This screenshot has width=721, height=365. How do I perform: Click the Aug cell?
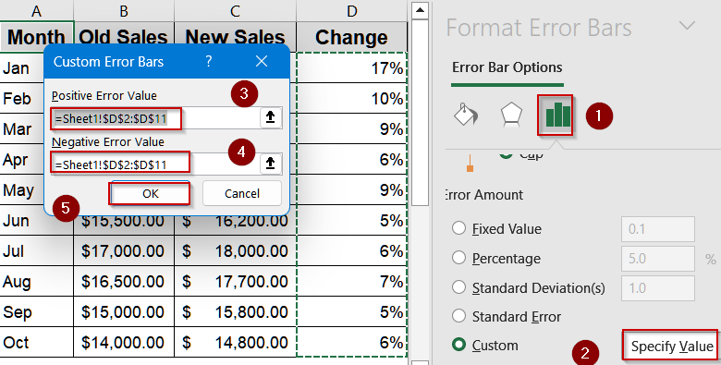point(36,281)
